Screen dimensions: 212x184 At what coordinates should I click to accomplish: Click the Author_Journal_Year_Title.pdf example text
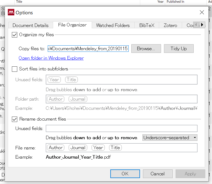(x=78, y=157)
